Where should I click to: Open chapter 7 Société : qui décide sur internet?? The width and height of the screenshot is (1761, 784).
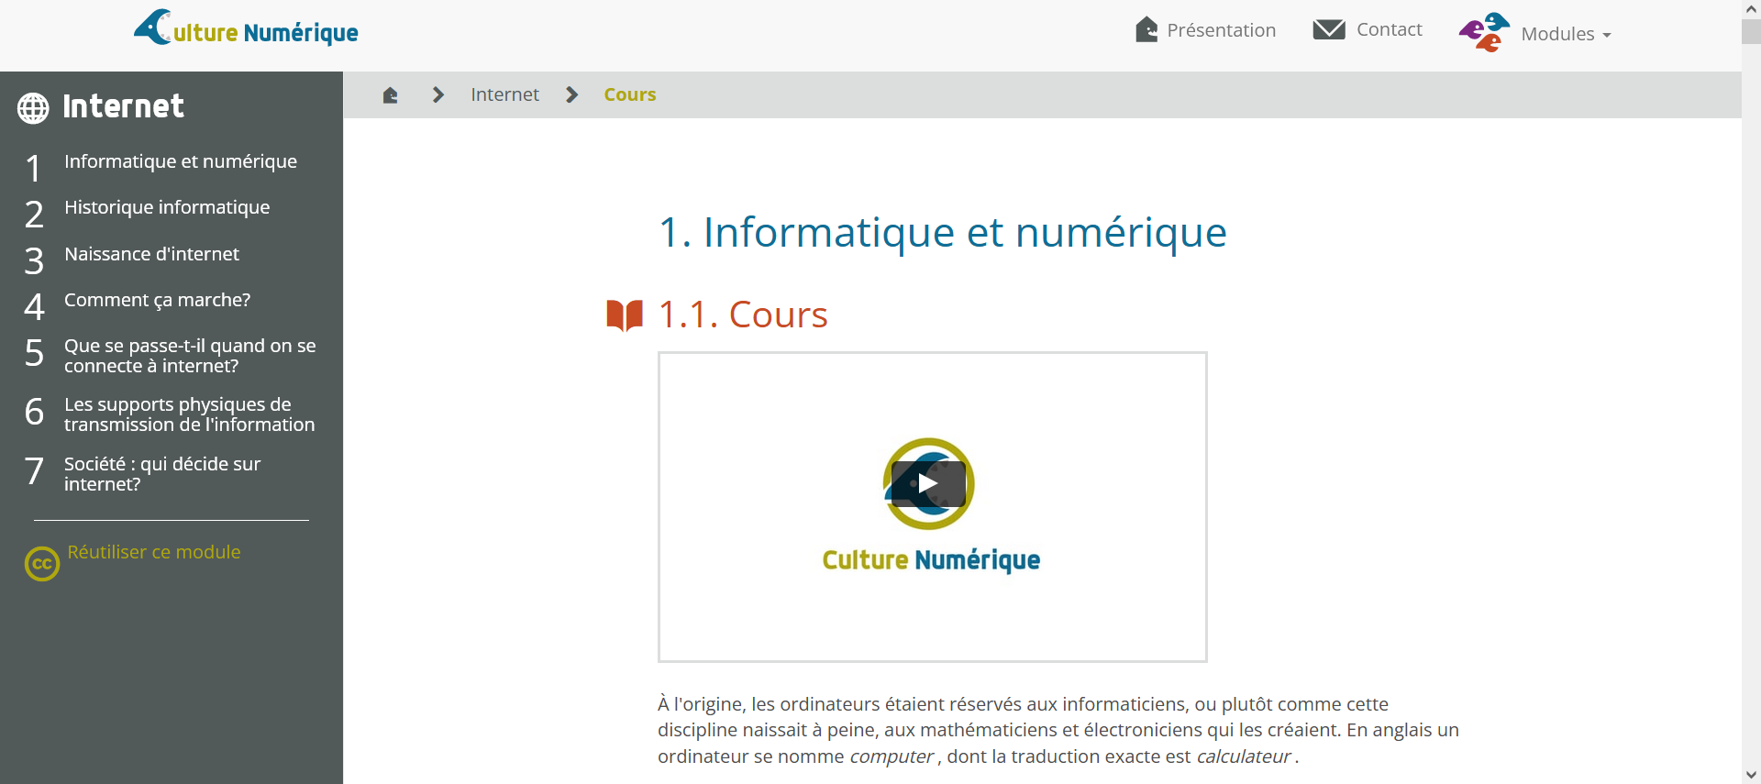point(162,474)
